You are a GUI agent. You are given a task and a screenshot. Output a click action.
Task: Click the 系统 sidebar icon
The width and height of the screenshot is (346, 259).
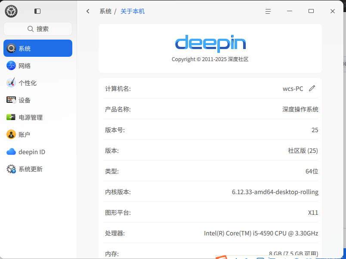tap(11, 48)
